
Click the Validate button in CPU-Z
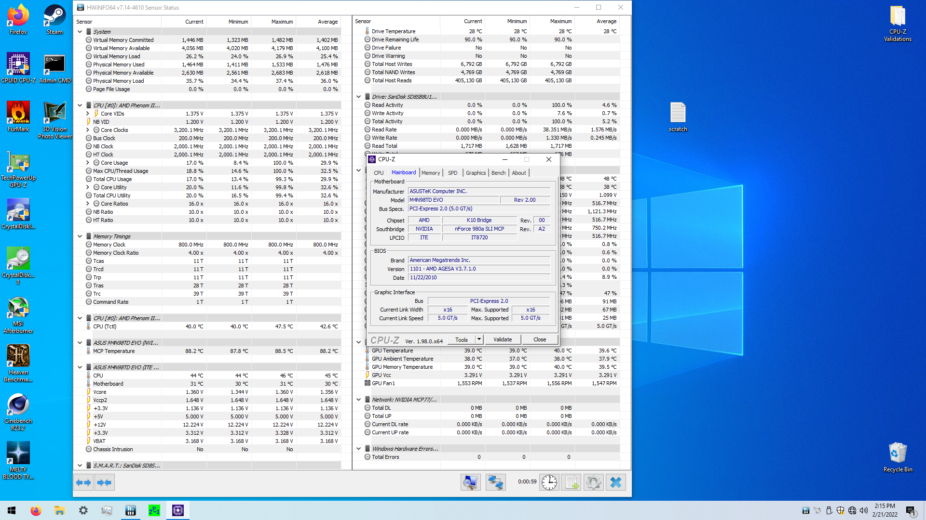coord(503,339)
